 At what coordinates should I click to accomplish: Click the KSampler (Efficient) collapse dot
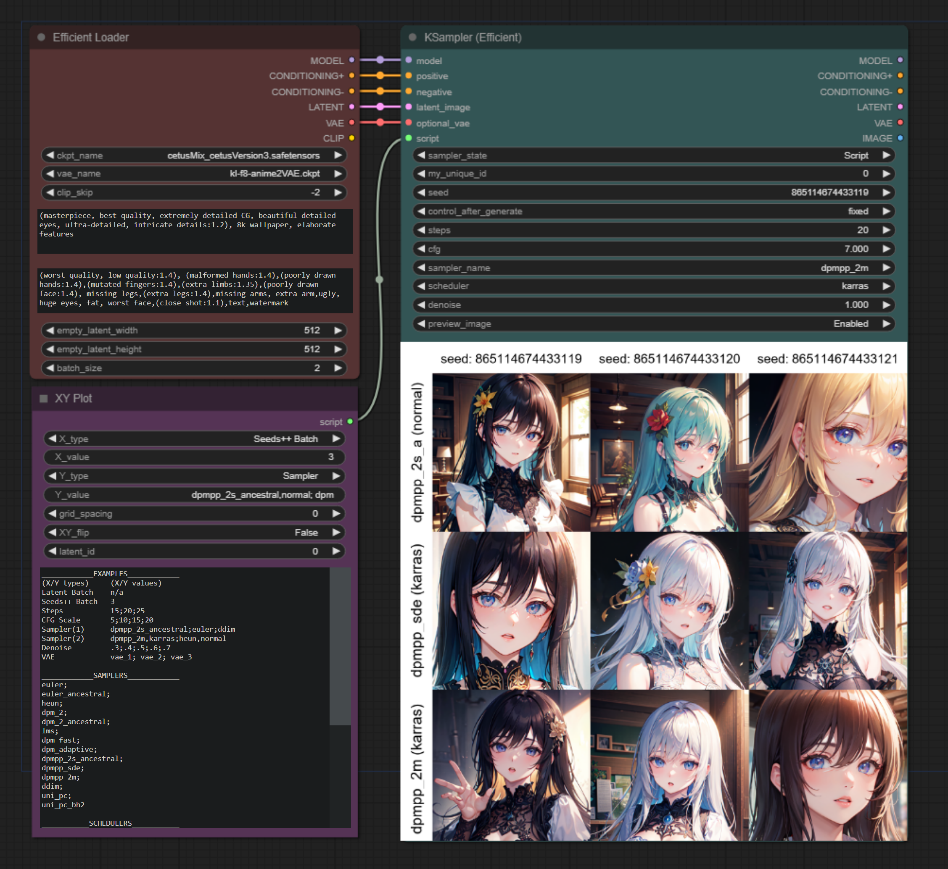point(412,37)
